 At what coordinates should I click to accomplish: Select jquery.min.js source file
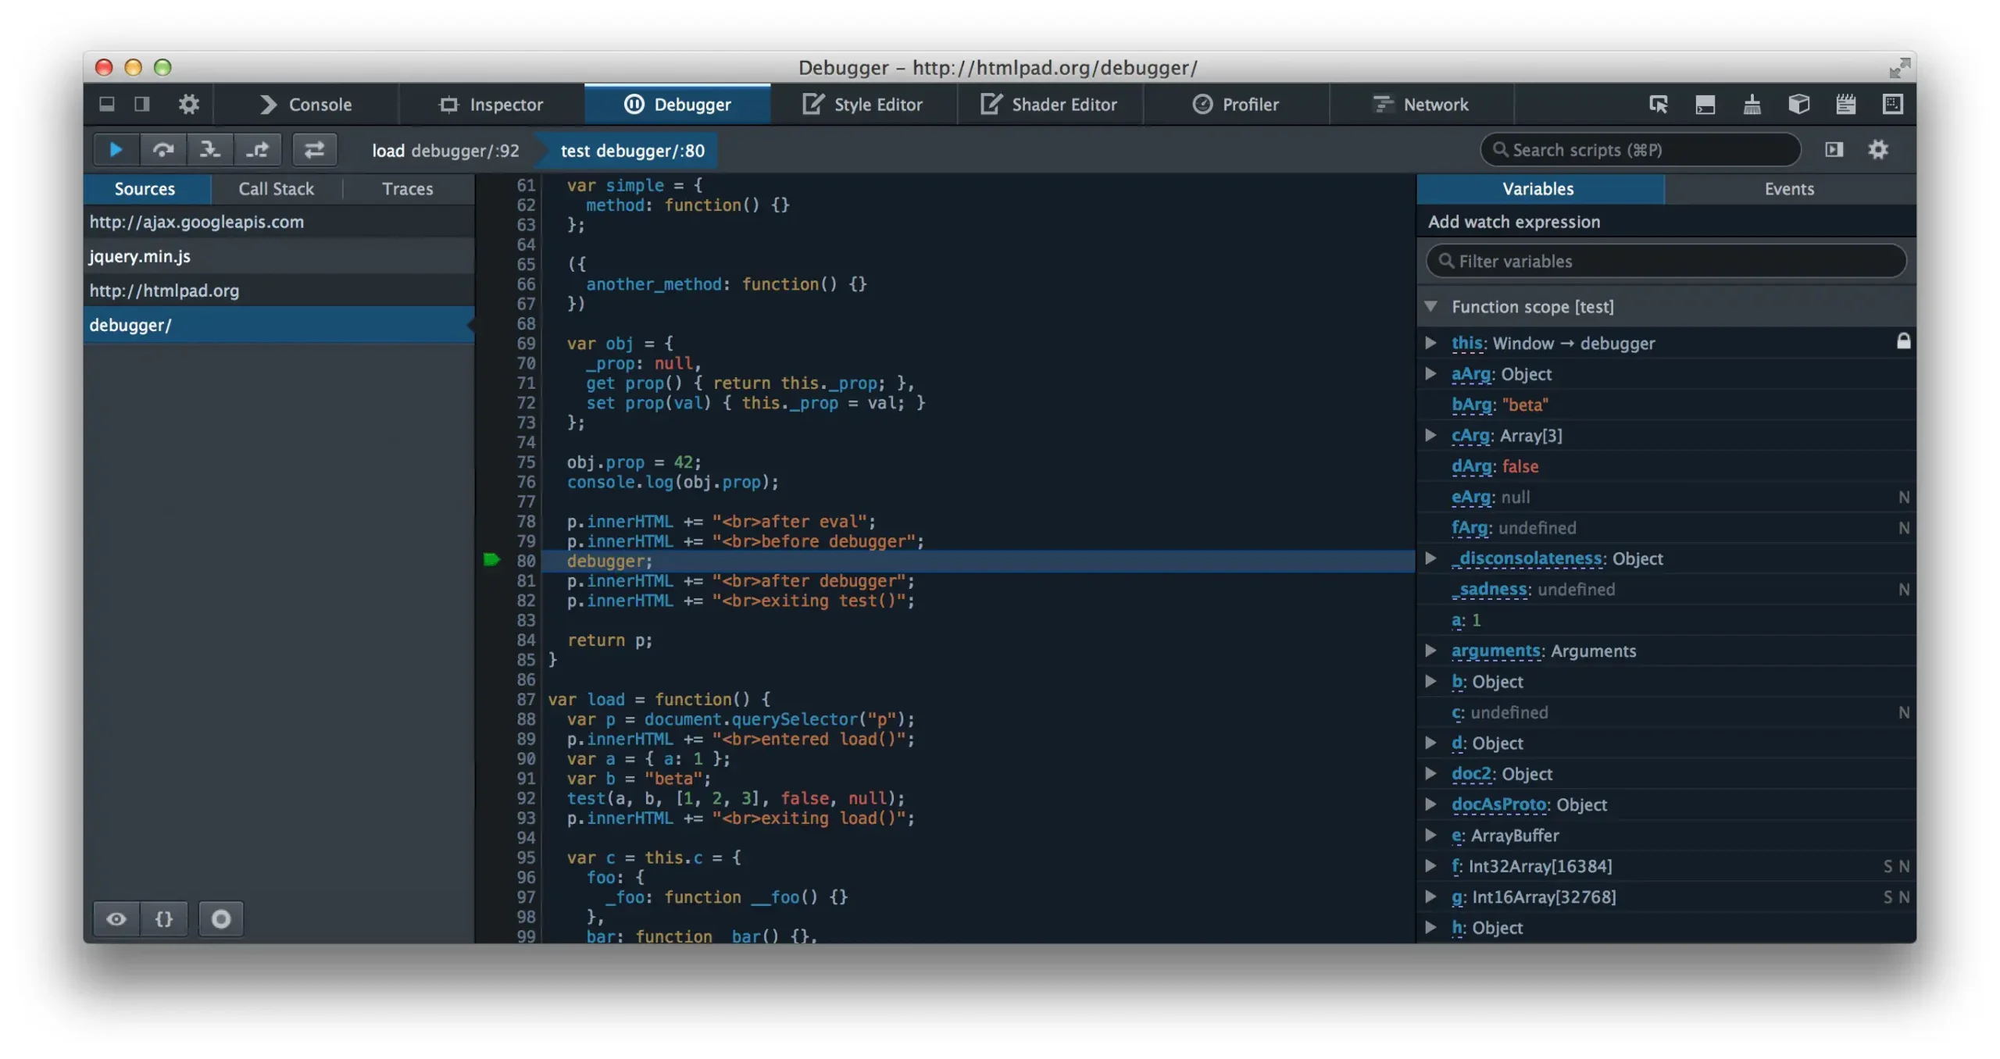point(279,256)
